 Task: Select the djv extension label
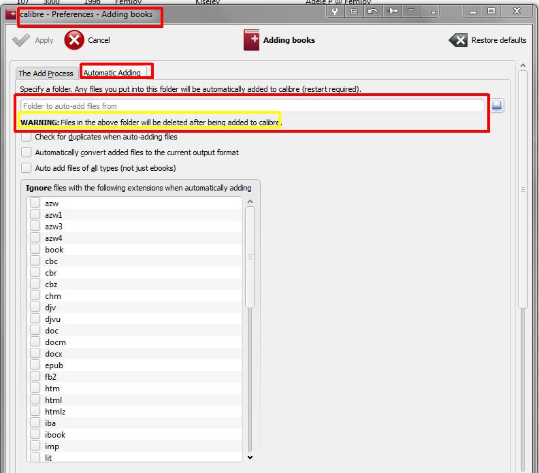[50, 308]
